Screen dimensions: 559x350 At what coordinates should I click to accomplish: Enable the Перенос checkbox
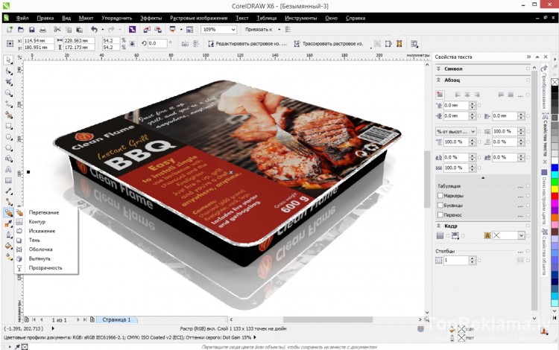(440, 214)
